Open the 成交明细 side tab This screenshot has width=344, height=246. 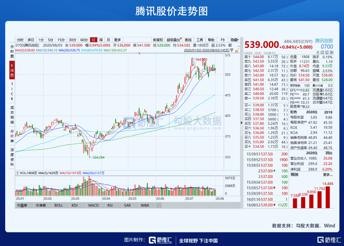click(12, 115)
